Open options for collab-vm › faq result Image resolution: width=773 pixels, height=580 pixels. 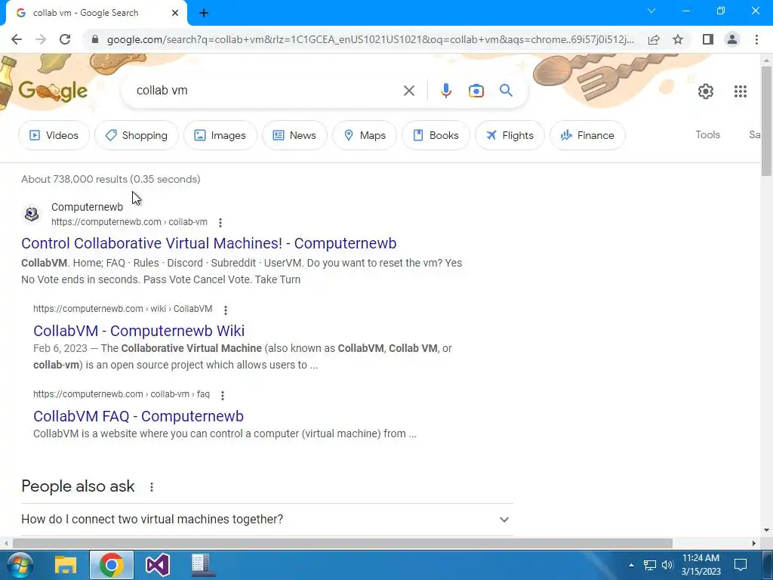pyautogui.click(x=223, y=395)
